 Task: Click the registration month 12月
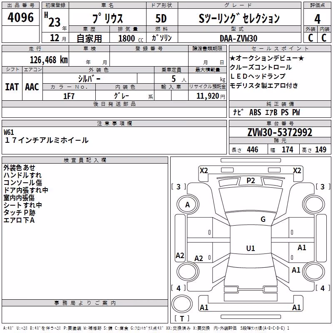[x=58, y=38]
